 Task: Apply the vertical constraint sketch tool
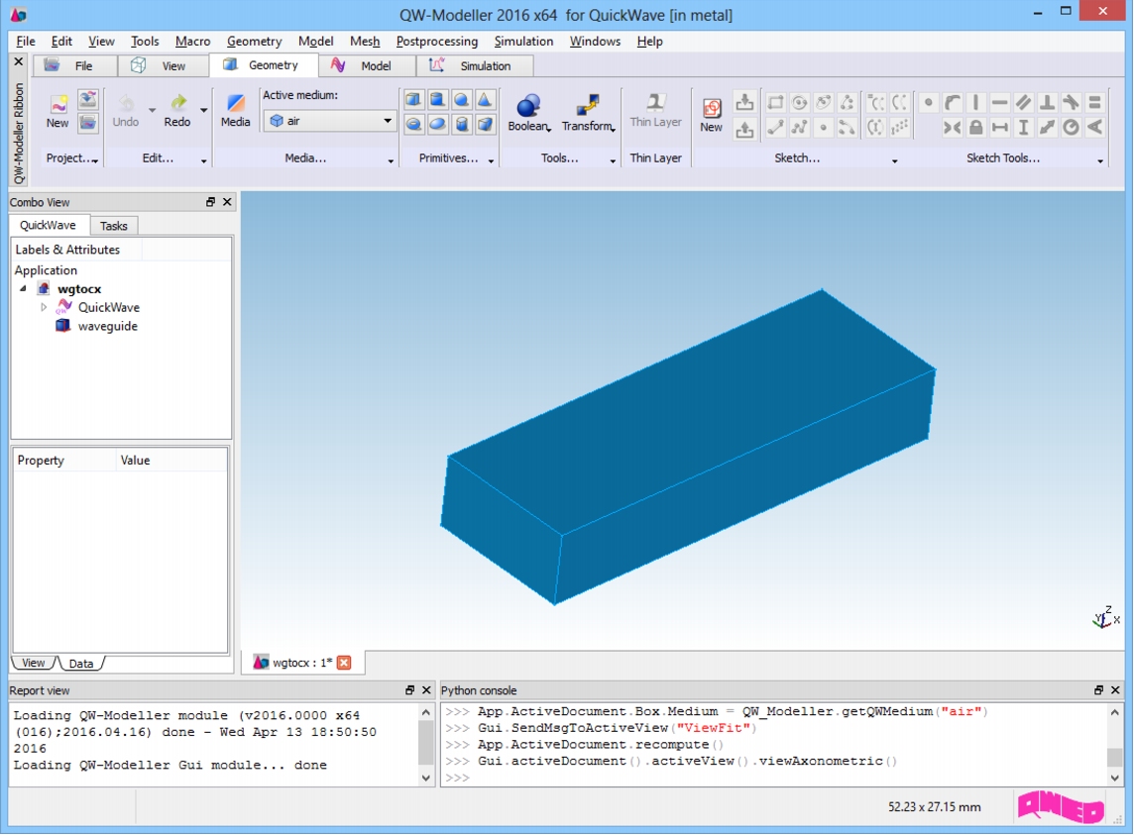(975, 103)
